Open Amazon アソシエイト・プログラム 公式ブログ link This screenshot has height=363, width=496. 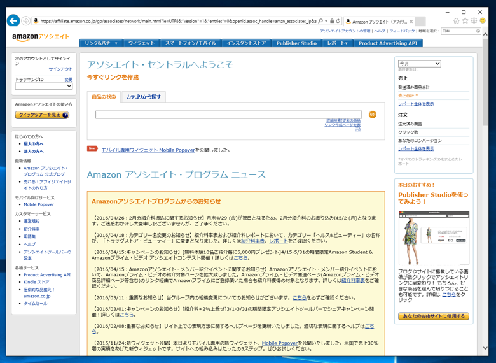(46, 171)
